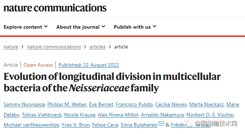Click the Published: 22 August 2022 link
The height and width of the screenshot is (134, 245).
tap(89, 65)
